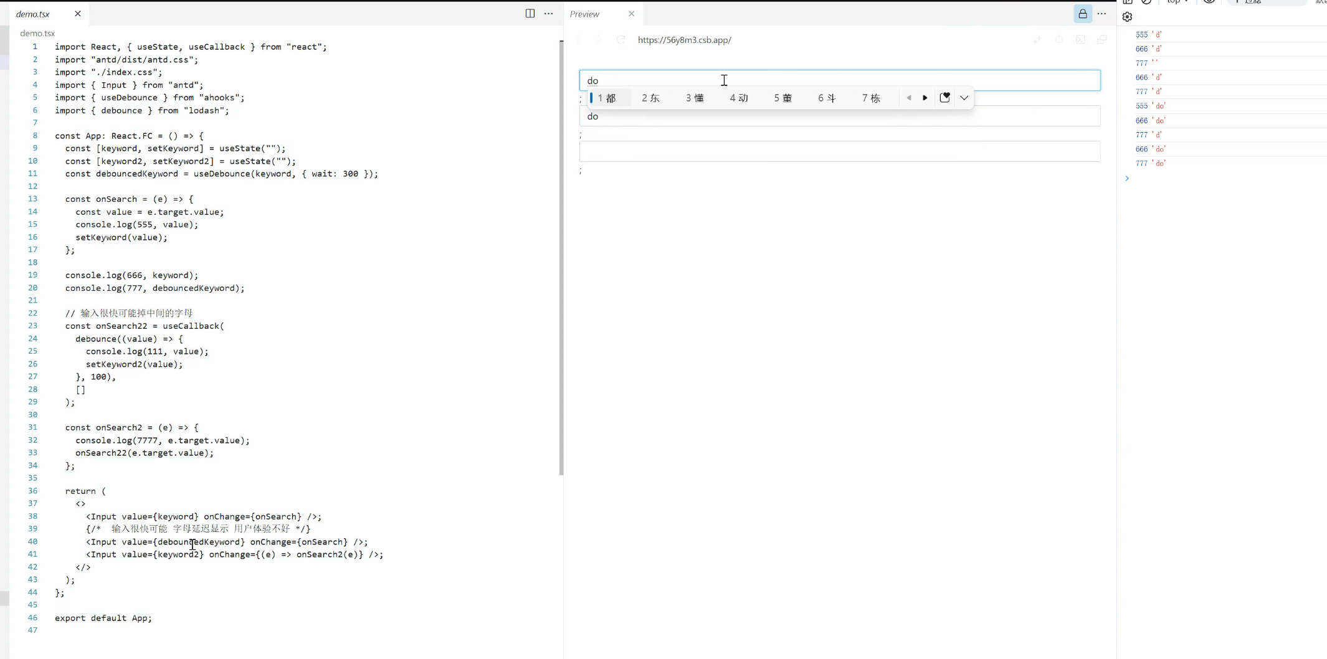Open the IME emoji/favorites heart icon
Viewport: 1327px width, 659px height.
945,97
